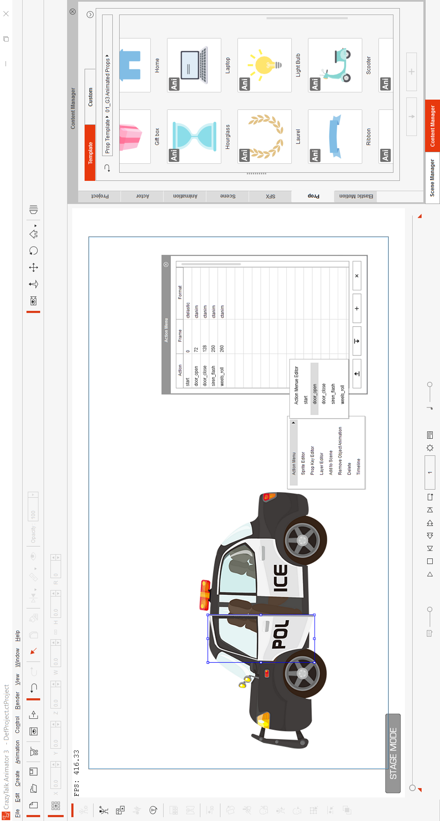The width and height of the screenshot is (440, 821).
Task: Toggle the Link chain icon
Action: click(33, 577)
